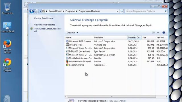Click the VMware Tools program icon

tap(67, 45)
